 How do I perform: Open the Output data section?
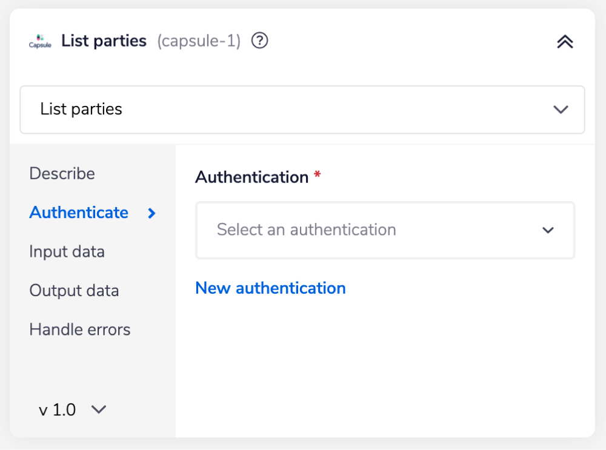coord(74,291)
